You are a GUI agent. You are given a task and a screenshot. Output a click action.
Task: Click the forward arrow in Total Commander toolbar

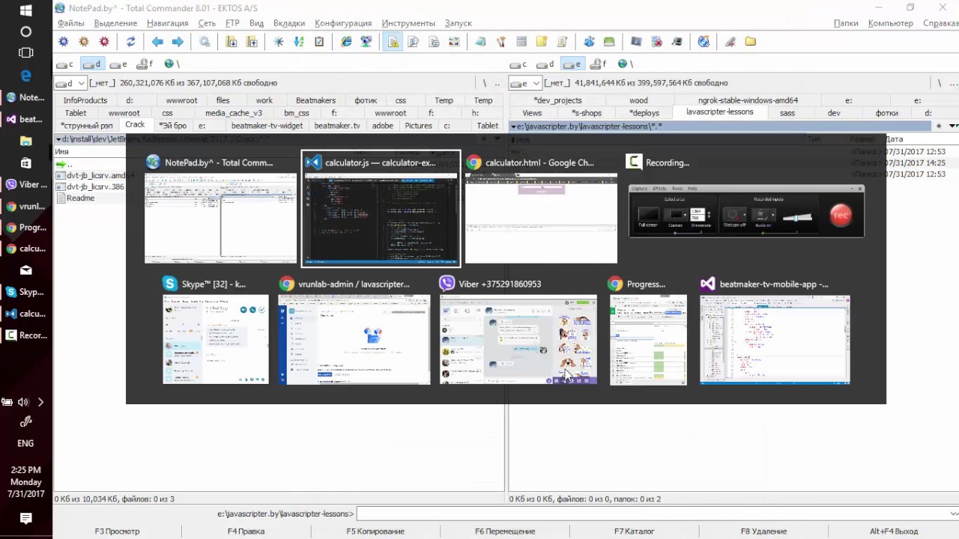(x=178, y=42)
